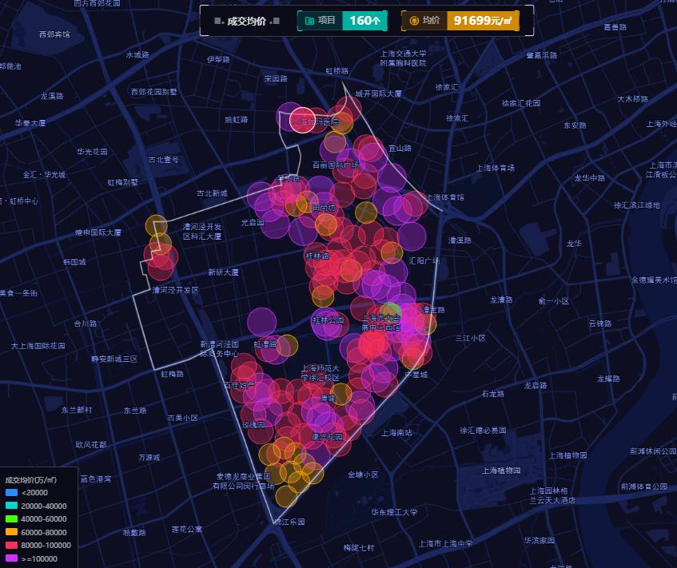The height and width of the screenshot is (568, 677).
Task: Click the 项目 folder icon in header
Action: (309, 21)
